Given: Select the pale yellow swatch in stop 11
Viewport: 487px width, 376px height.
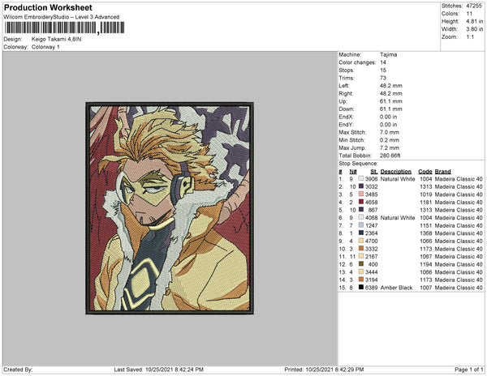Looking at the screenshot, I should point(361,256).
